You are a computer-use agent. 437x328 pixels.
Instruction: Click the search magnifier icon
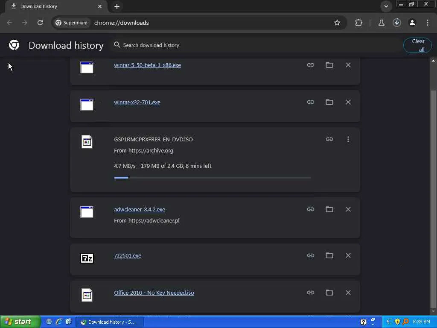tap(117, 45)
